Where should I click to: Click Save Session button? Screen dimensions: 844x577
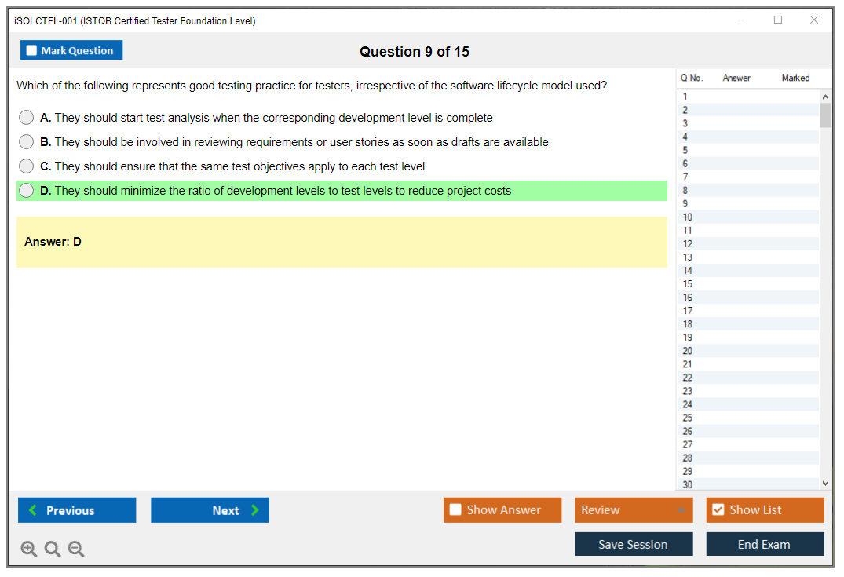[x=634, y=544]
